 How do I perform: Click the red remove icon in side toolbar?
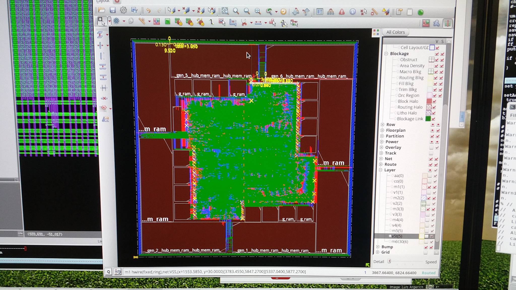[104, 98]
